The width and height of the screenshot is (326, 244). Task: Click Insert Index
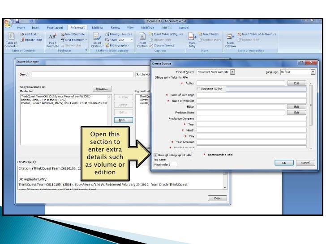coord(209,34)
